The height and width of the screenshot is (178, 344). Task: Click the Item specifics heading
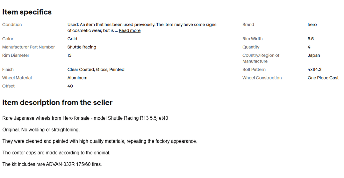(x=27, y=12)
